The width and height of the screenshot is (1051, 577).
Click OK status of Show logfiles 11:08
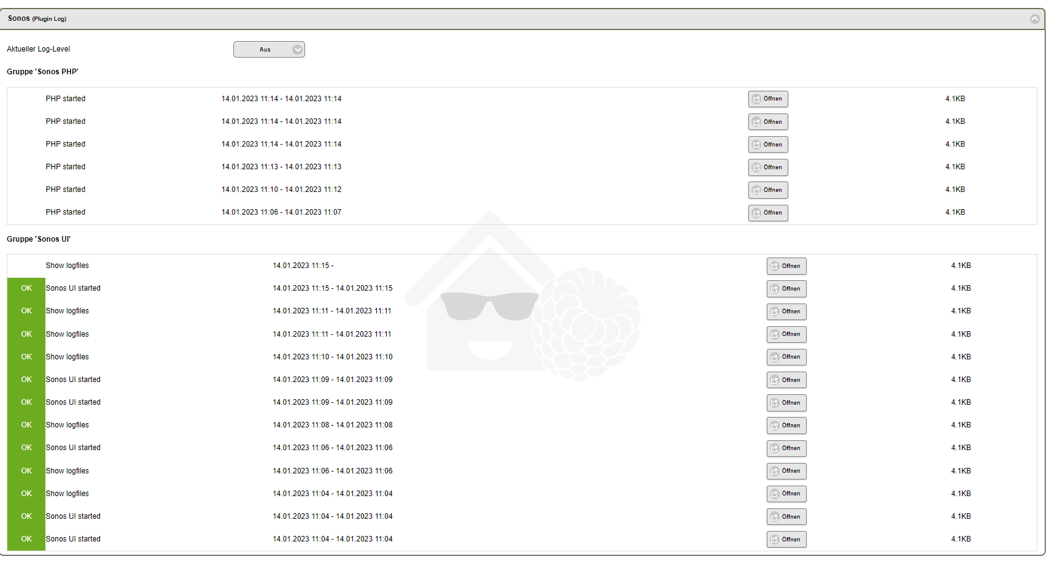pyautogui.click(x=26, y=425)
